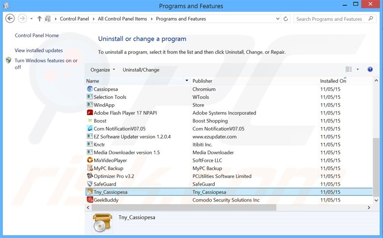383x238 pixels.
Task: Click the MixVideoPlayer icon
Action: (90, 160)
